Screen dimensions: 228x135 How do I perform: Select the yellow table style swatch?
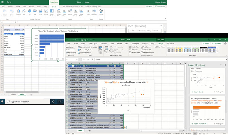coord(179,50)
